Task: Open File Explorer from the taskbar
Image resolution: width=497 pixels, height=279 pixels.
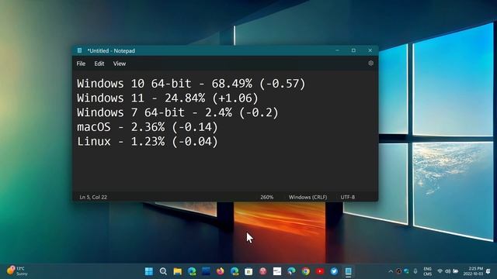Action: pos(178,271)
